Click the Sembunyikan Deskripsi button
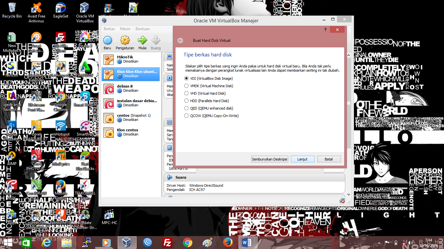 pyautogui.click(x=270, y=159)
